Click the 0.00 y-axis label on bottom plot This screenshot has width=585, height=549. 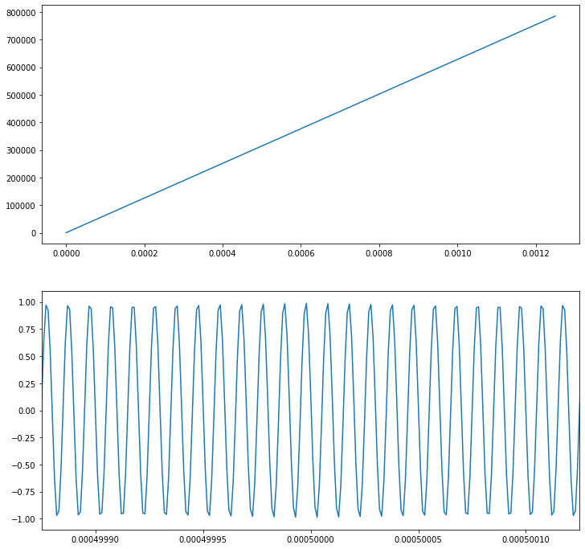pos(27,411)
